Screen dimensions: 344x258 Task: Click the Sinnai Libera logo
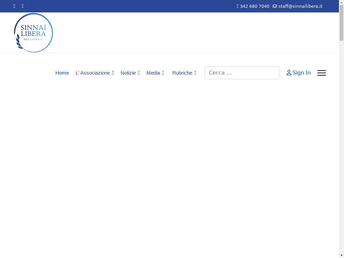click(33, 33)
